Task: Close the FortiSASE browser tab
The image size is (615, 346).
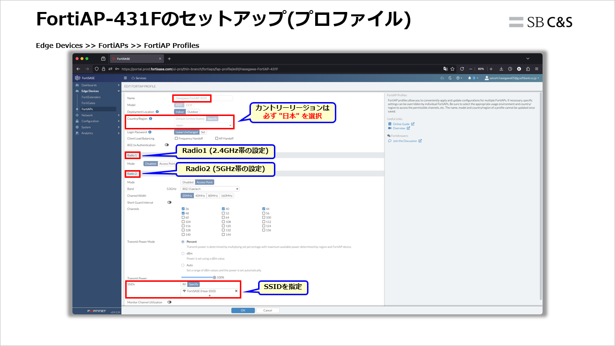Action: 160,58
